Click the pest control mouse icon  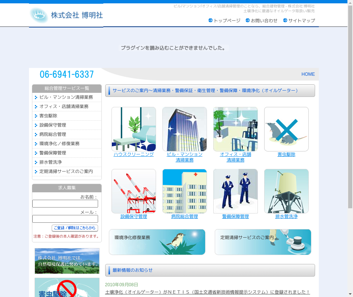click(x=286, y=129)
